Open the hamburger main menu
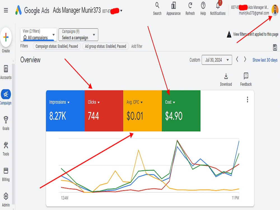 (6, 10)
